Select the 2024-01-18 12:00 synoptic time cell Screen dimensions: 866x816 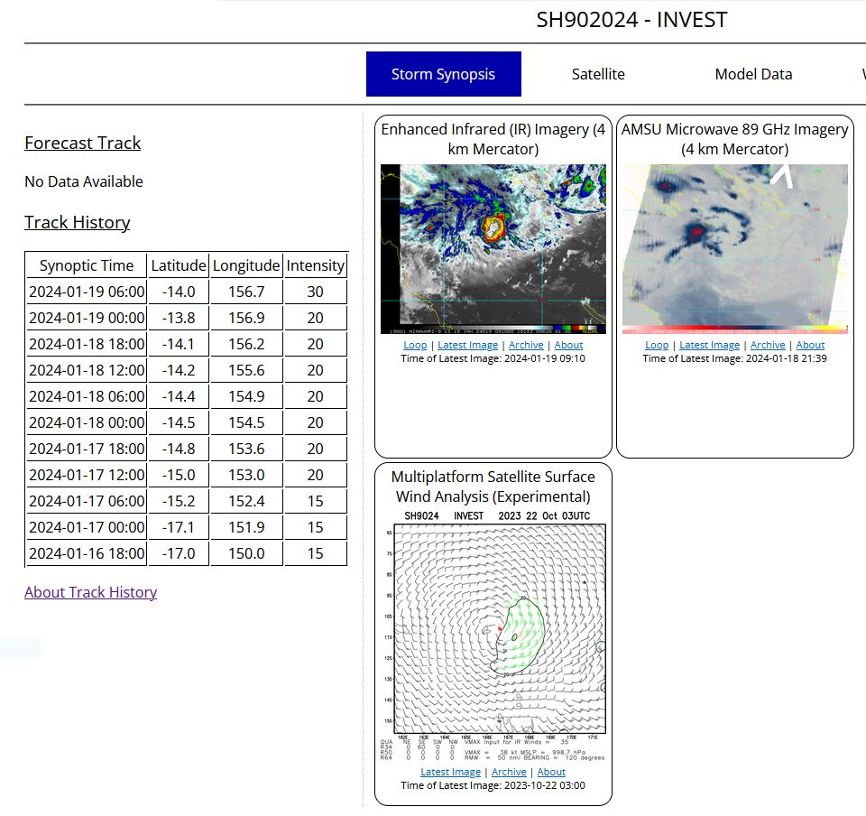click(87, 370)
